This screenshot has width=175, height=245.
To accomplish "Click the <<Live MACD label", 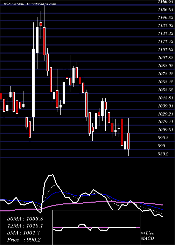I will (147, 236).
